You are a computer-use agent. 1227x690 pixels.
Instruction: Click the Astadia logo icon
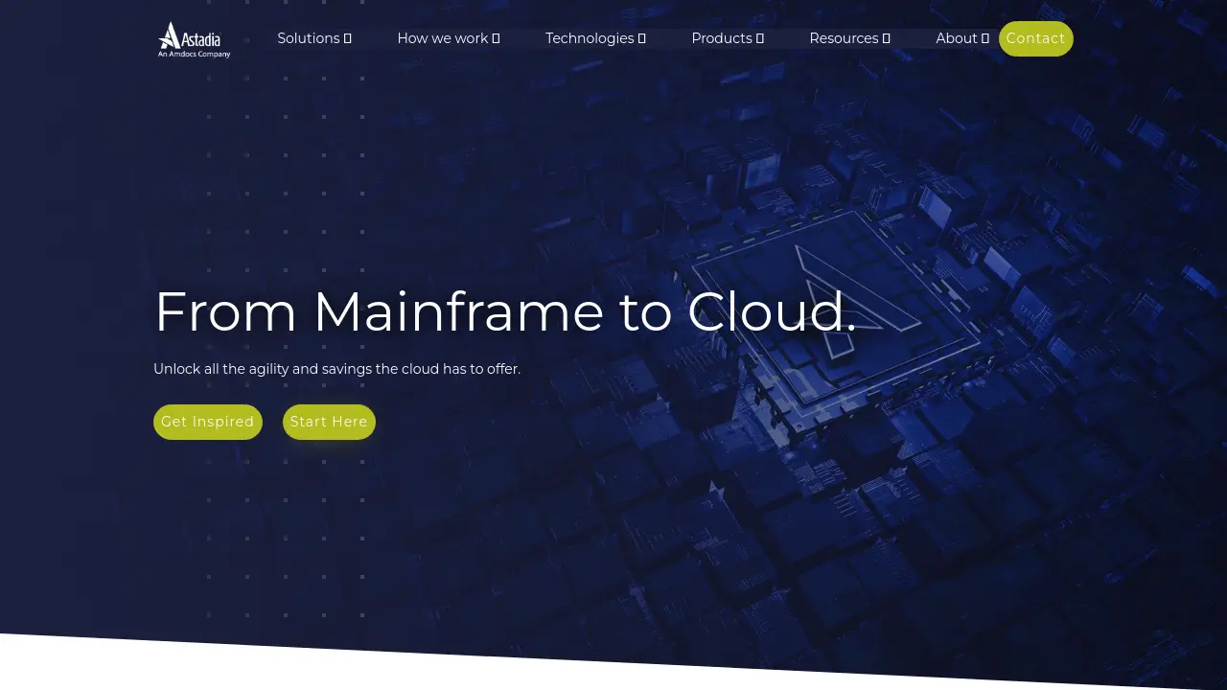[x=171, y=35]
